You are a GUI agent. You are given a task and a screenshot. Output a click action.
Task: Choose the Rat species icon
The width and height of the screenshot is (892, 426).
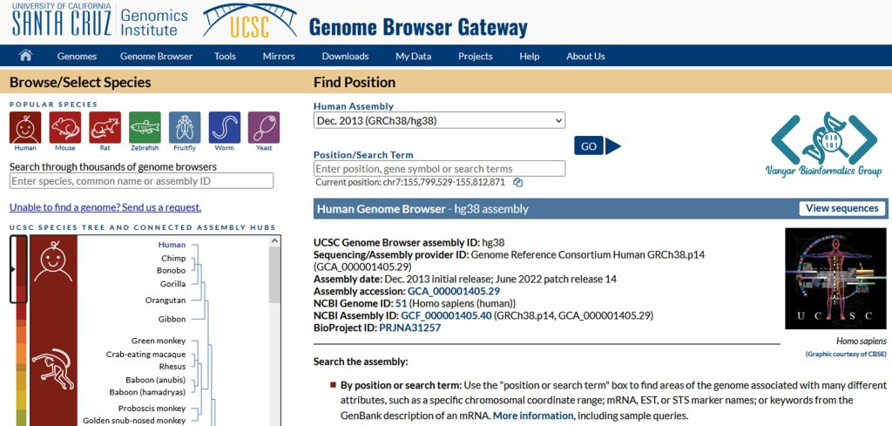[105, 128]
